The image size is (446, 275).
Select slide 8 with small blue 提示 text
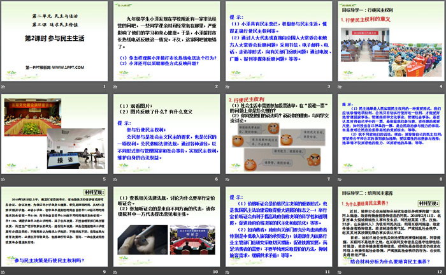(x=391, y=134)
